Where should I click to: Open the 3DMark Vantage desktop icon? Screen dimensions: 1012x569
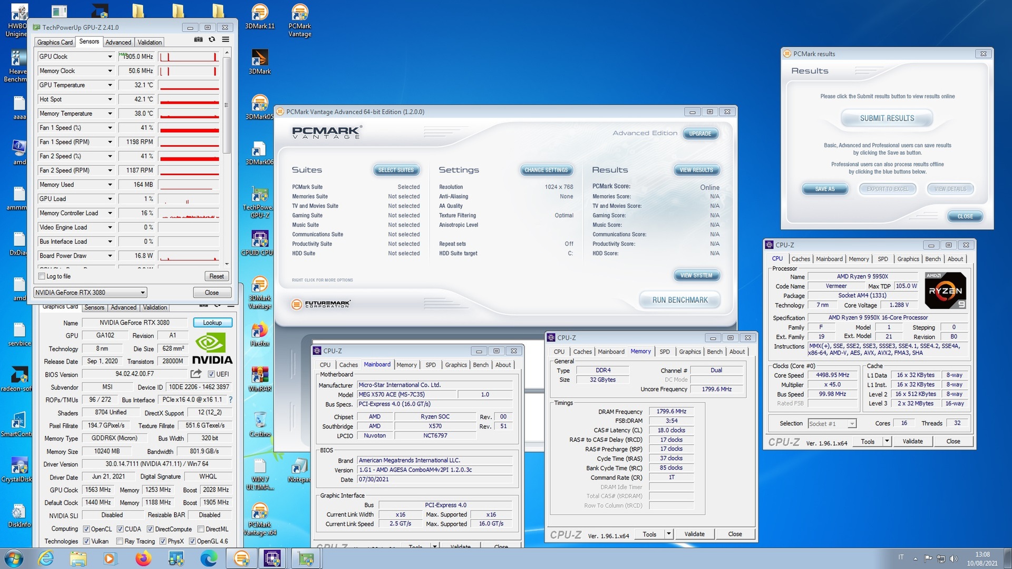[x=259, y=293]
